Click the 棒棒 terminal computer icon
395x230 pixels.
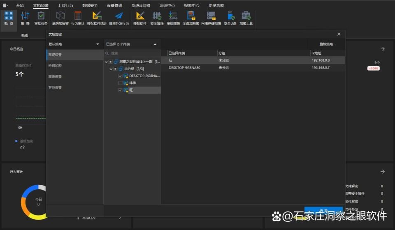[126, 83]
